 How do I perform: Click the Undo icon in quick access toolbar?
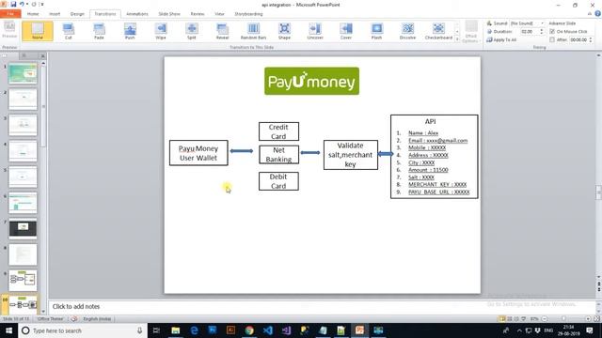click(22, 4)
